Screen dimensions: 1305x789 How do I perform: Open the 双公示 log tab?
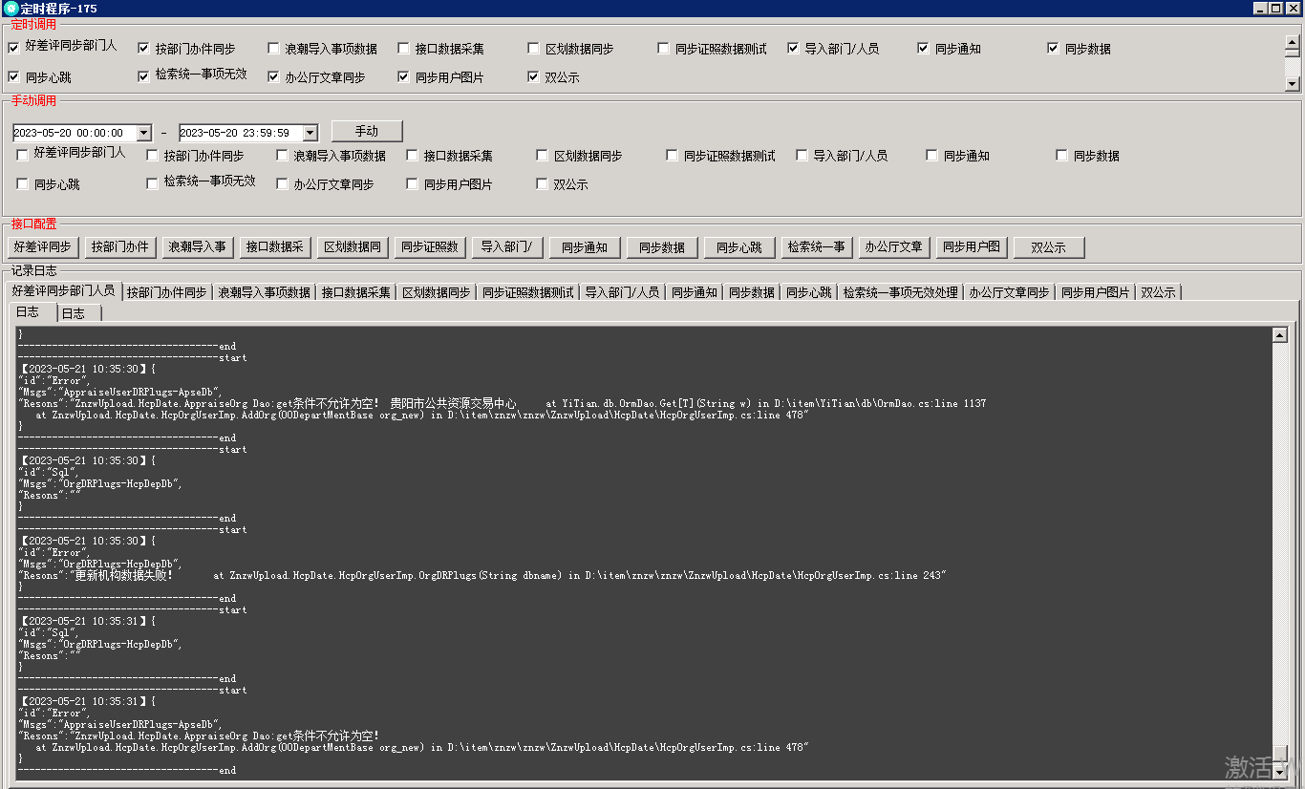pyautogui.click(x=1159, y=292)
